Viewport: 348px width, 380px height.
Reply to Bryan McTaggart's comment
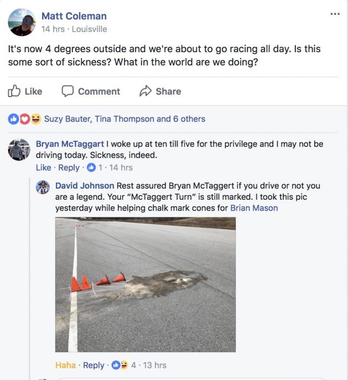pyautogui.click(x=69, y=168)
